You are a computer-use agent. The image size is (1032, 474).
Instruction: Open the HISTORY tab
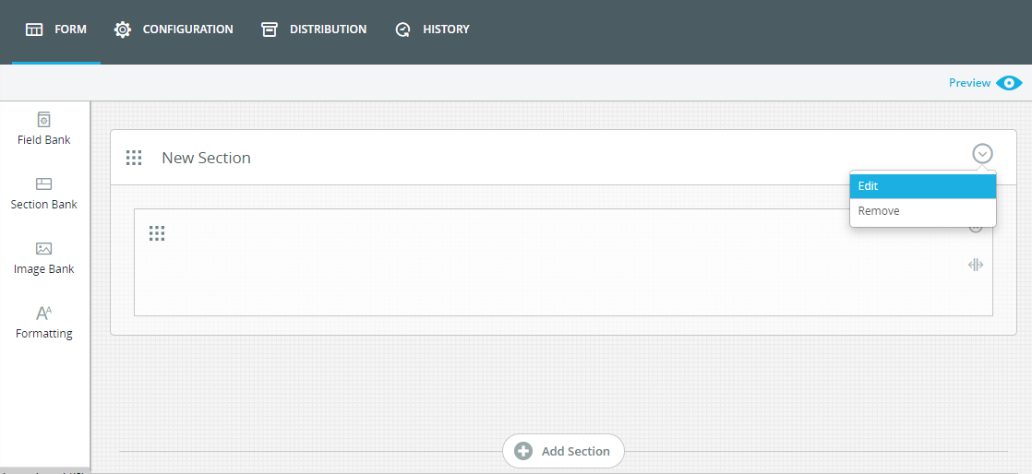tap(432, 30)
